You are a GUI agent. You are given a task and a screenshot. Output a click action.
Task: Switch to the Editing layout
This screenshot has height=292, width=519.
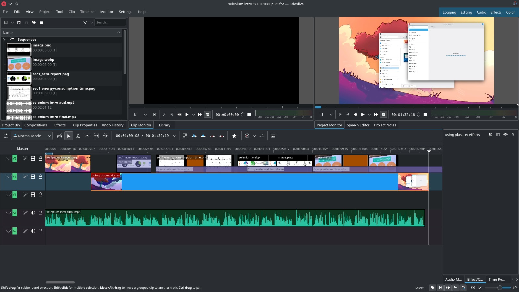466,12
